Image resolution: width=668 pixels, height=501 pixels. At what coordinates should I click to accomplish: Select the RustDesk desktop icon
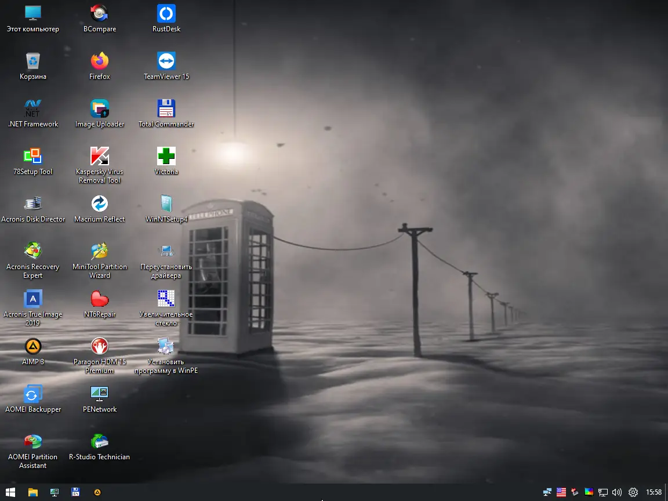166,19
